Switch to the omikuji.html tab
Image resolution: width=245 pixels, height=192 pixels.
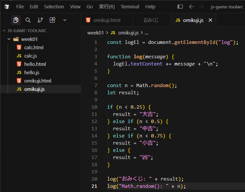click(107, 20)
